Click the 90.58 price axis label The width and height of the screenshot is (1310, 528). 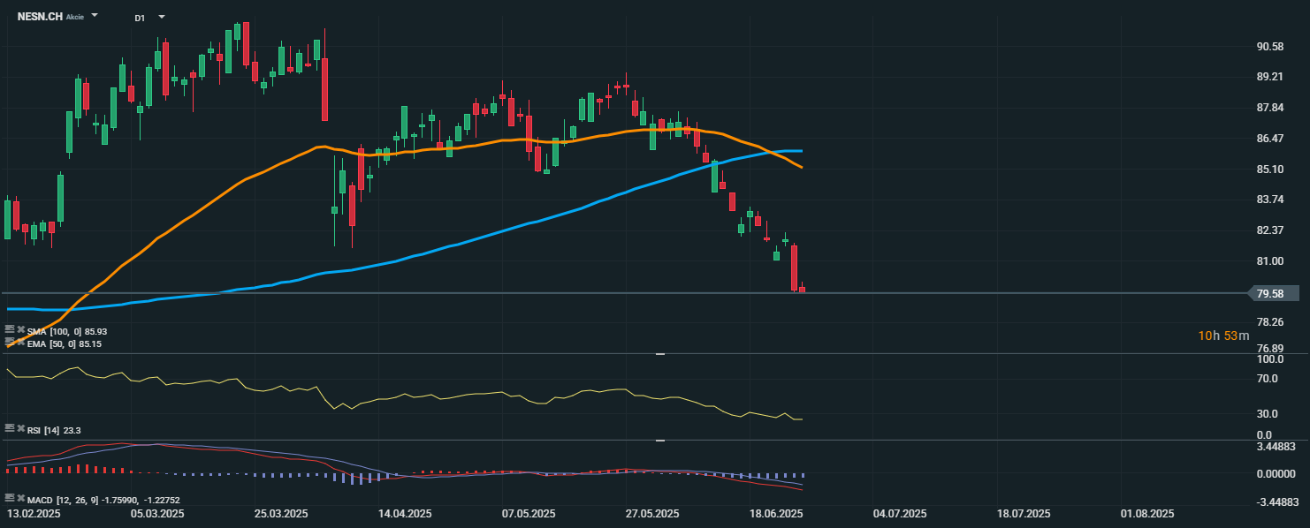pyautogui.click(x=1269, y=46)
